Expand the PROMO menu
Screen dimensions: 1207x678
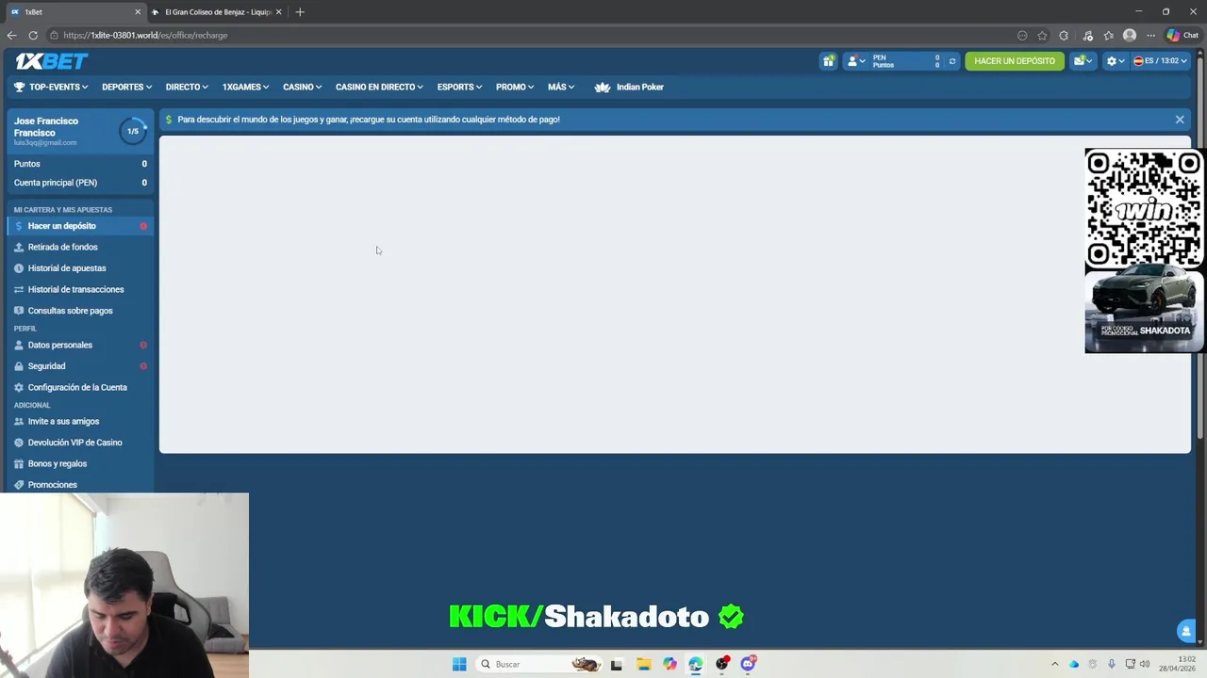[515, 87]
